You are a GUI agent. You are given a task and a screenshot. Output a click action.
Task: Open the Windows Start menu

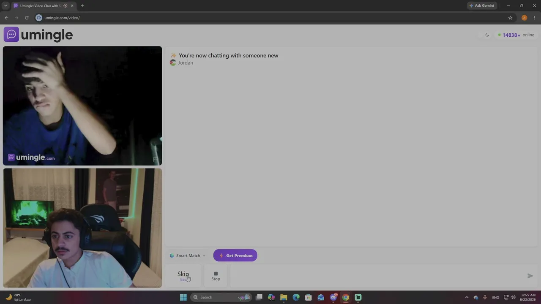[x=183, y=297]
